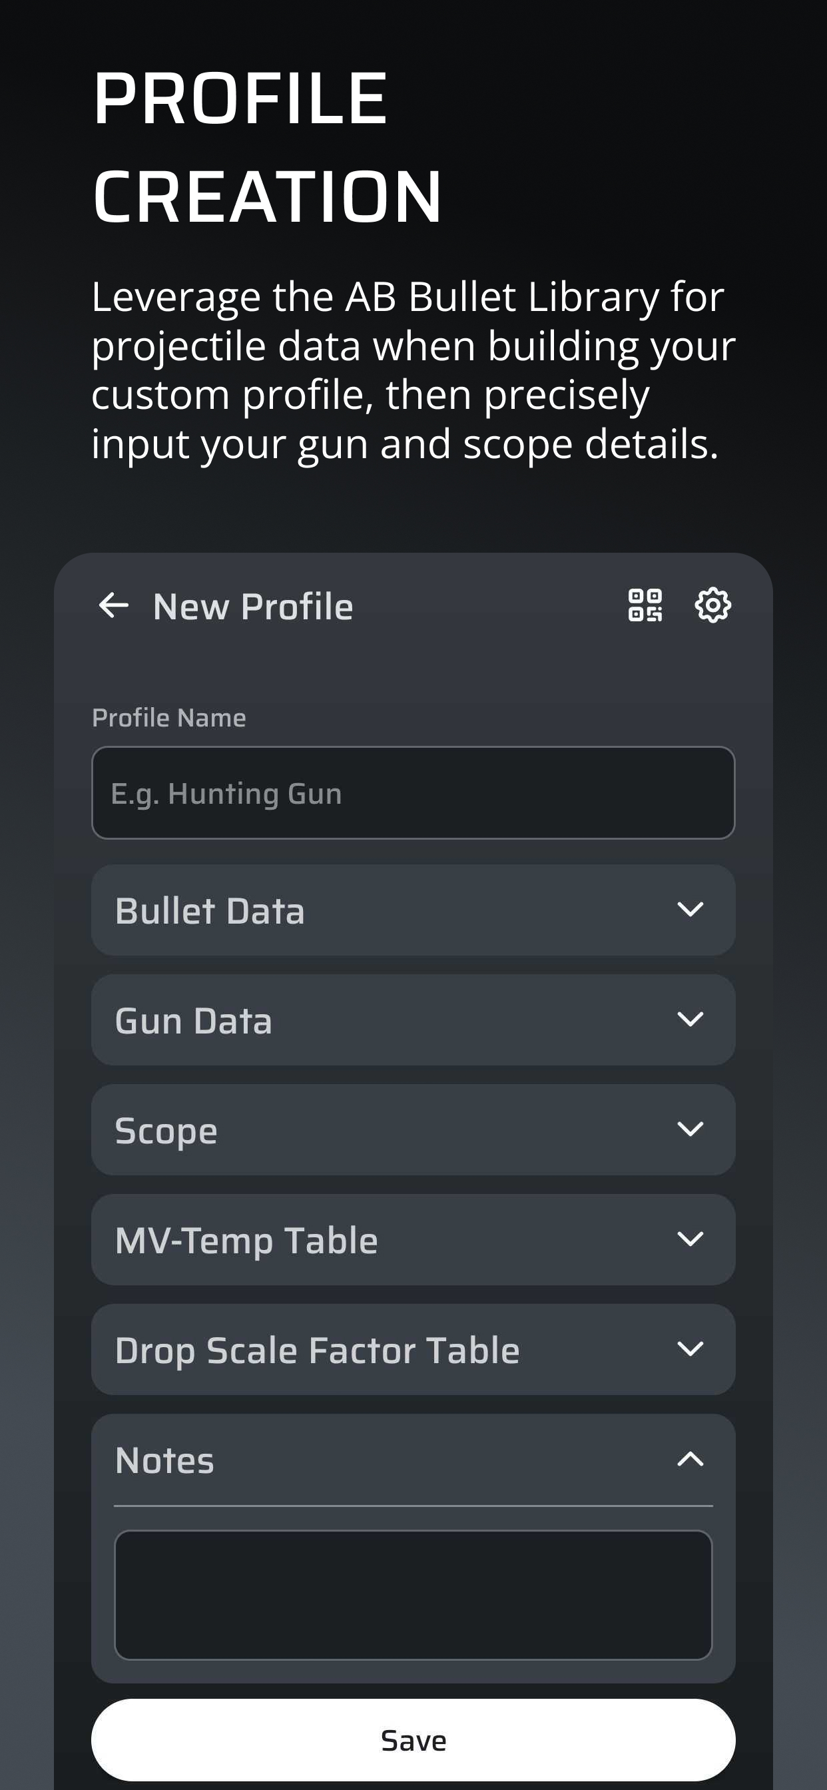Open the Drop Scale Factor Table label
Viewport: 827px width, 1790px height.
pyautogui.click(x=317, y=1350)
